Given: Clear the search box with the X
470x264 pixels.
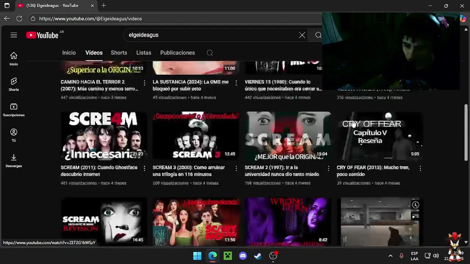Looking at the screenshot, I should pyautogui.click(x=302, y=35).
